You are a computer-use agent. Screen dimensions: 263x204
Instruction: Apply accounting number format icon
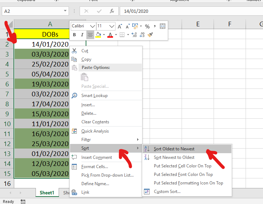pyautogui.click(x=135, y=26)
